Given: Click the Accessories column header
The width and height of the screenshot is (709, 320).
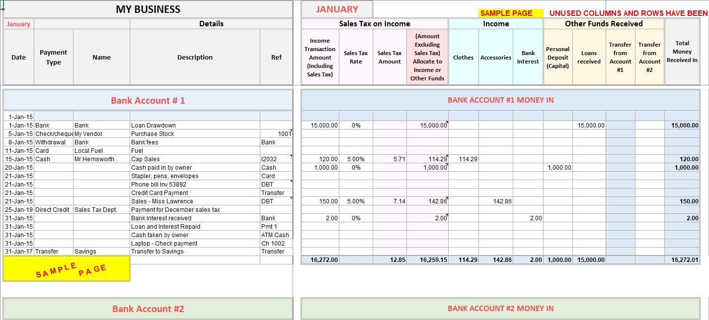Looking at the screenshot, I should (x=495, y=57).
